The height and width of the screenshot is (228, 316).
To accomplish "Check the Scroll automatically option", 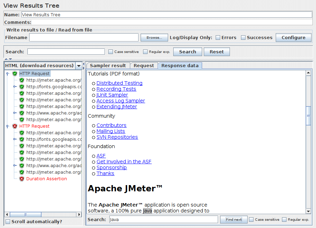I will (7, 221).
